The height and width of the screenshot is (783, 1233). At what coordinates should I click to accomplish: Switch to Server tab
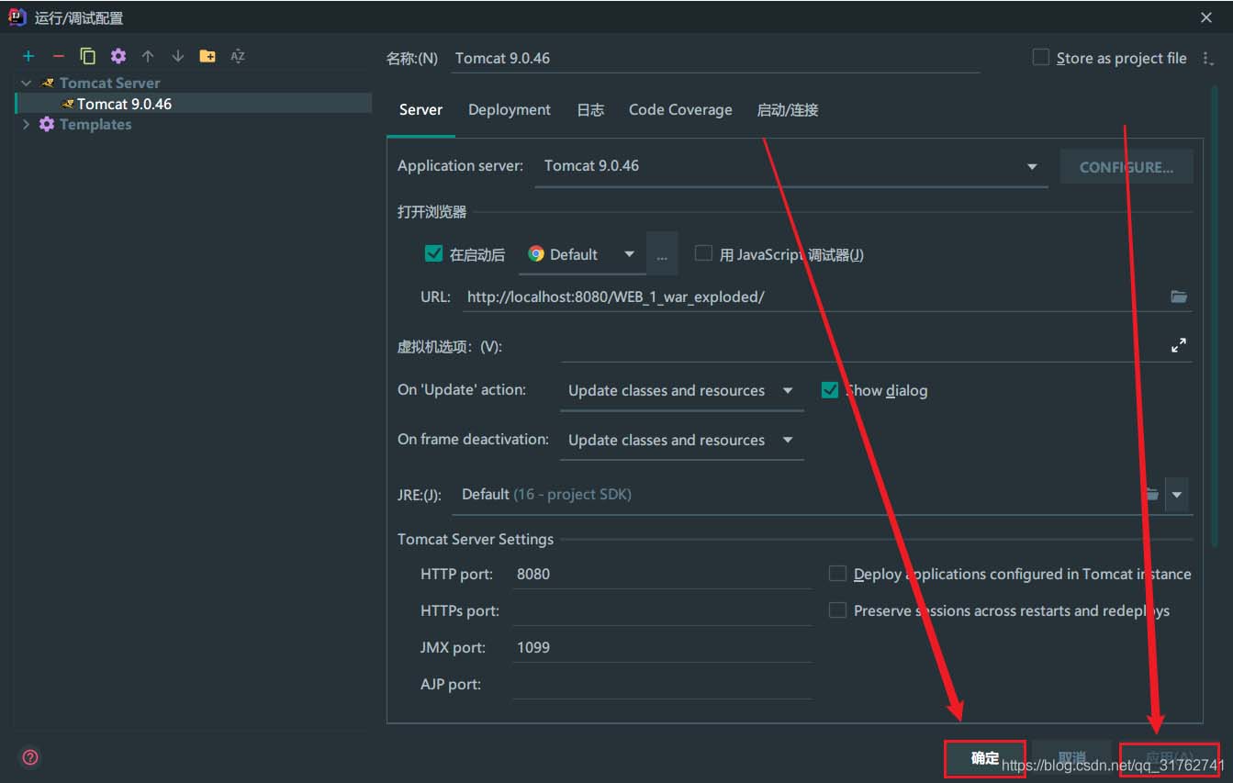click(420, 110)
